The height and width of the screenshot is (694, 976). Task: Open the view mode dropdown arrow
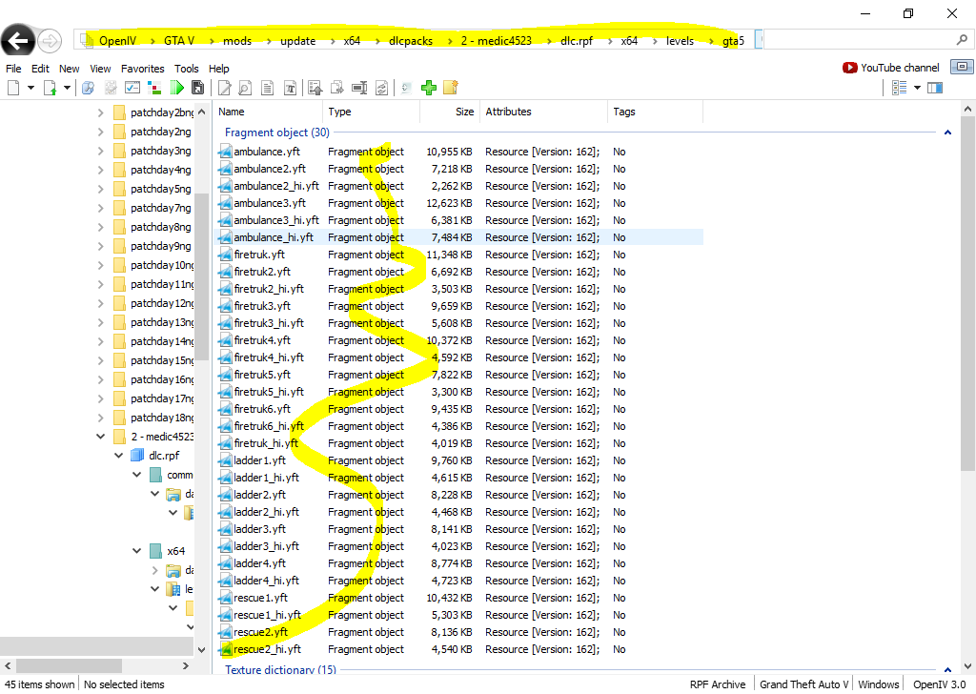(917, 88)
